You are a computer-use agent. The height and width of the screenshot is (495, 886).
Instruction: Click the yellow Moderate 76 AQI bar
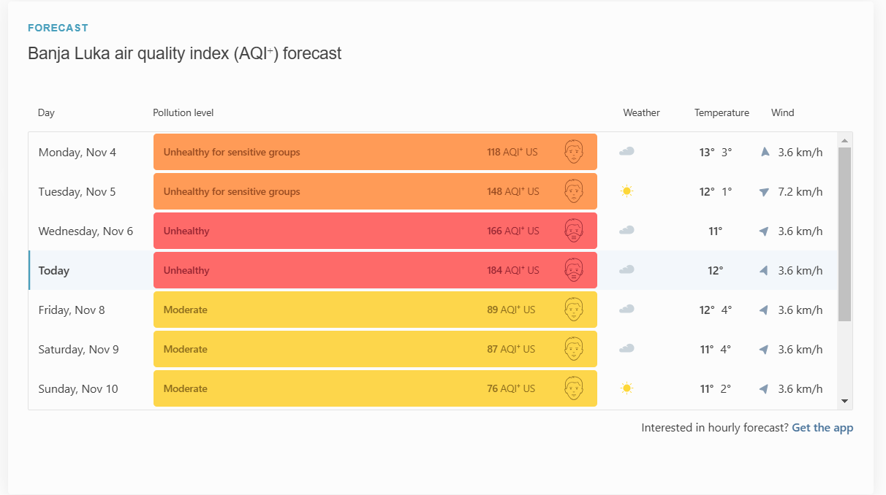click(375, 388)
